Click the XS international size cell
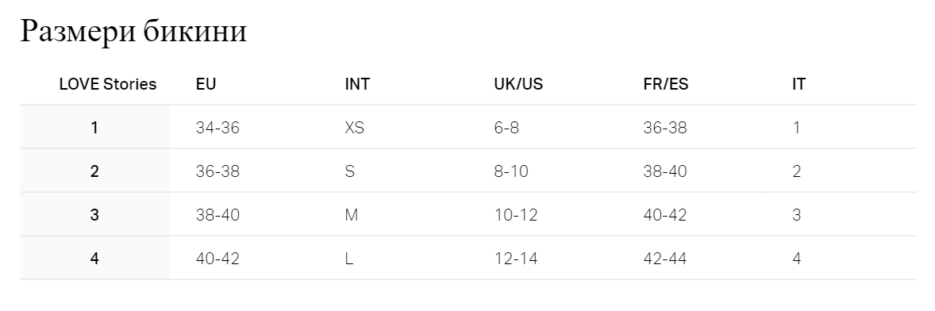The height and width of the screenshot is (311, 935). [x=354, y=128]
